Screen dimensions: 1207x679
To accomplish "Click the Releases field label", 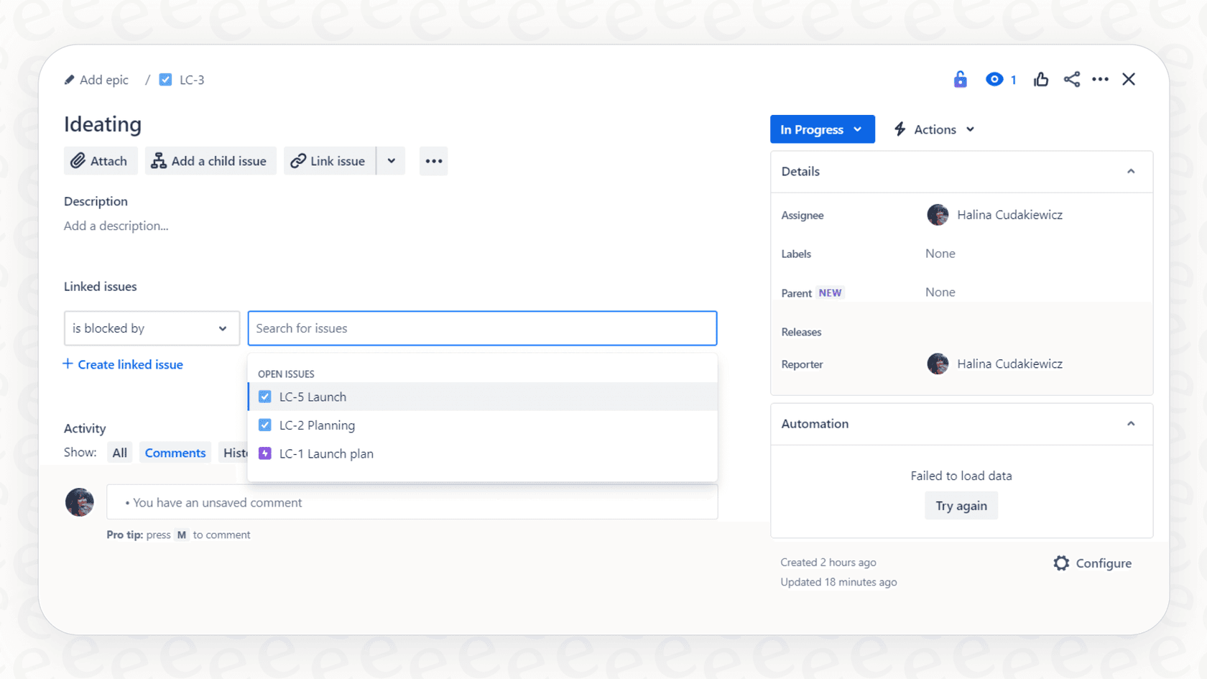I will 801,332.
